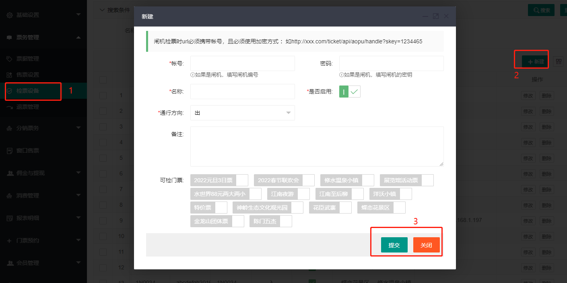Click the maximize icon on the 新建 dialog
The width and height of the screenshot is (567, 283).
point(435,16)
